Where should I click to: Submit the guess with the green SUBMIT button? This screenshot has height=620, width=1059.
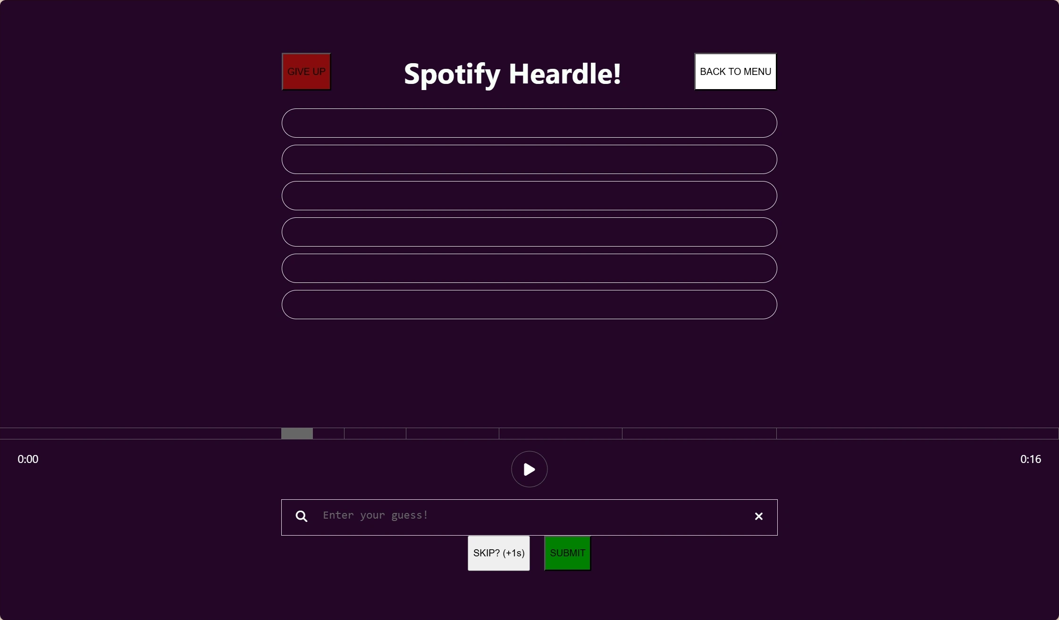[567, 553]
